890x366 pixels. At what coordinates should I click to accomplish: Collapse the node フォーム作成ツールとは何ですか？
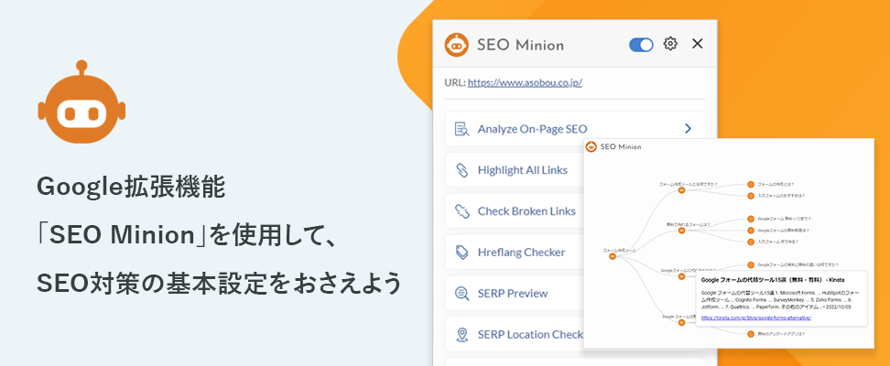click(681, 190)
